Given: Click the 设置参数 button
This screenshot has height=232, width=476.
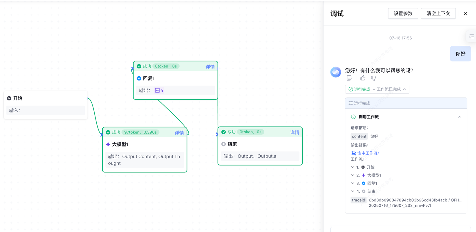Looking at the screenshot, I should [403, 14].
